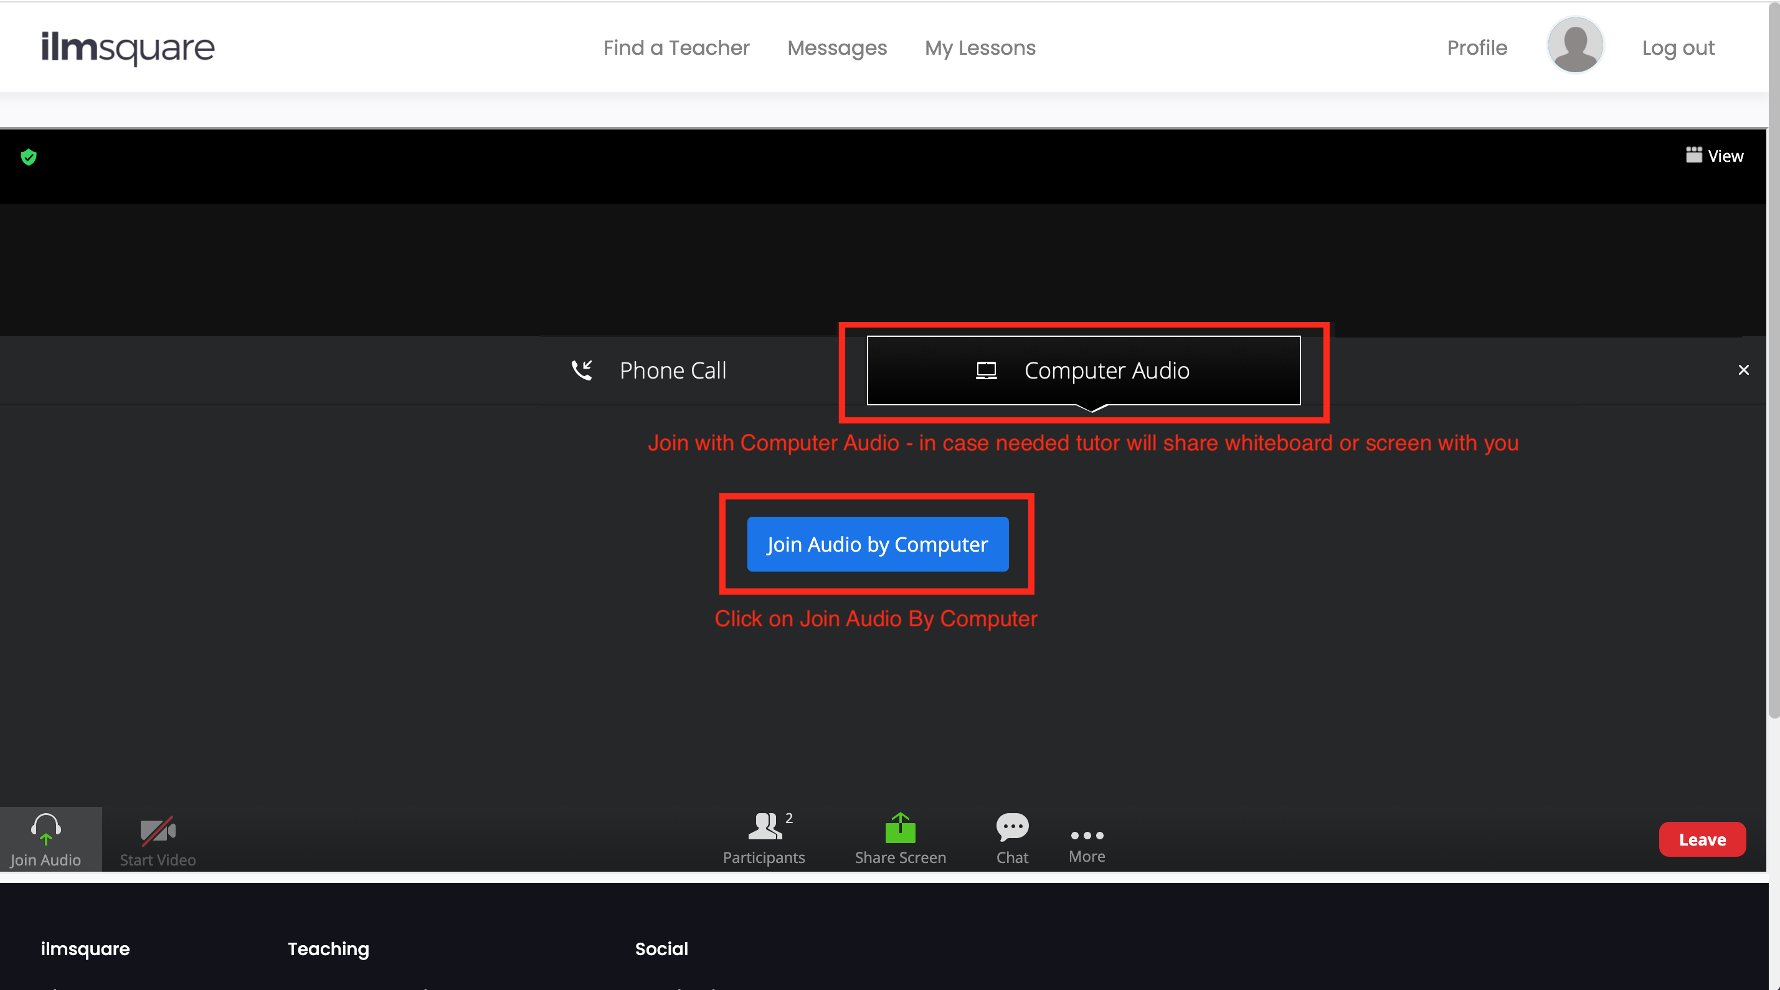
Task: Select the Phone Call tab
Action: 649,371
